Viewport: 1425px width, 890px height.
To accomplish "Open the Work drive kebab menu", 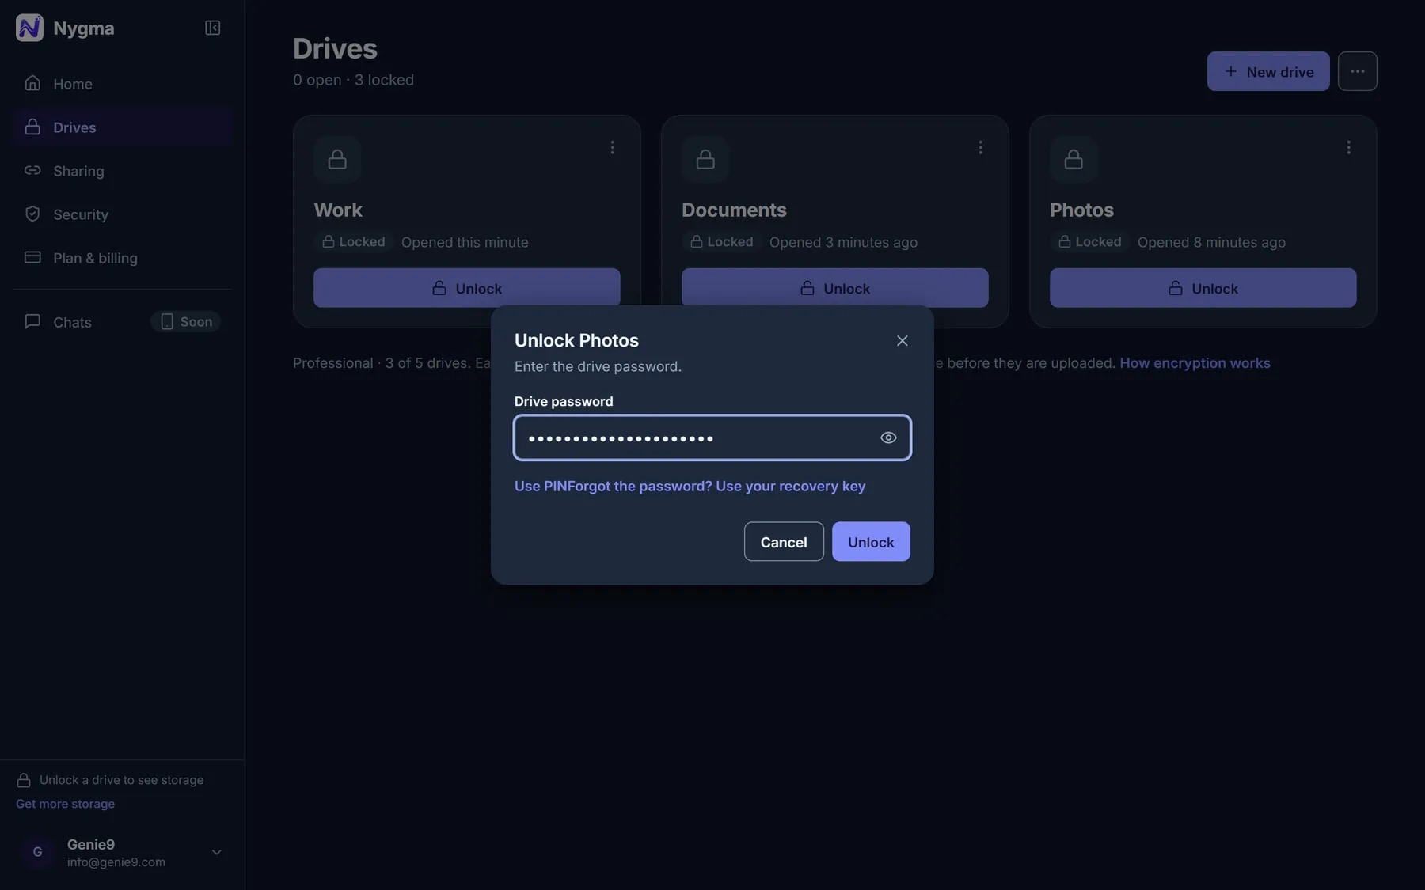I will coord(612,147).
